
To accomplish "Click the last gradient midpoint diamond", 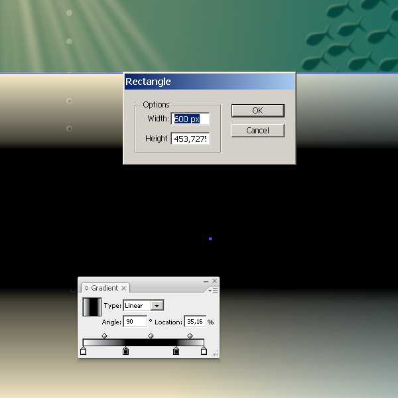I will coord(190,336).
